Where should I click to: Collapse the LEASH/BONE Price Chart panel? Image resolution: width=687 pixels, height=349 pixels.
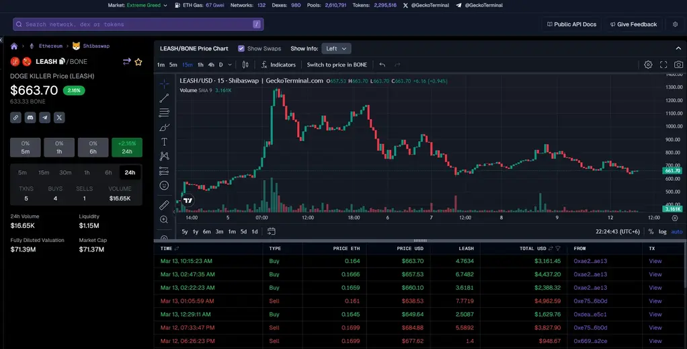(x=678, y=48)
